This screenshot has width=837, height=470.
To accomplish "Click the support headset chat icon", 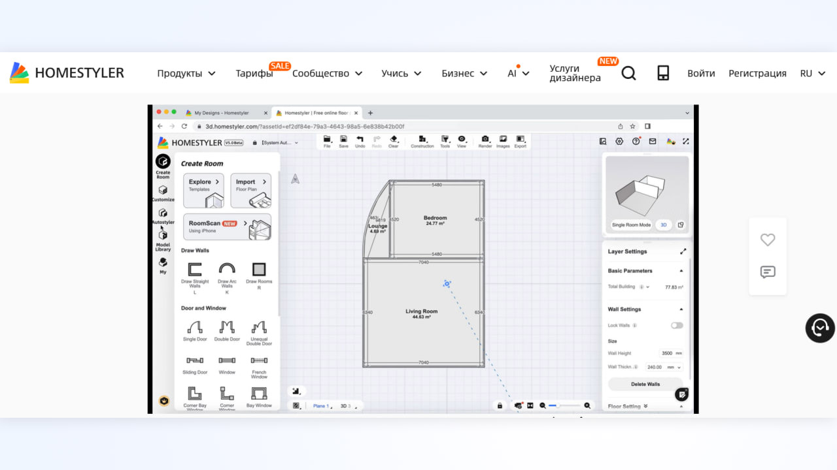I will 820,328.
